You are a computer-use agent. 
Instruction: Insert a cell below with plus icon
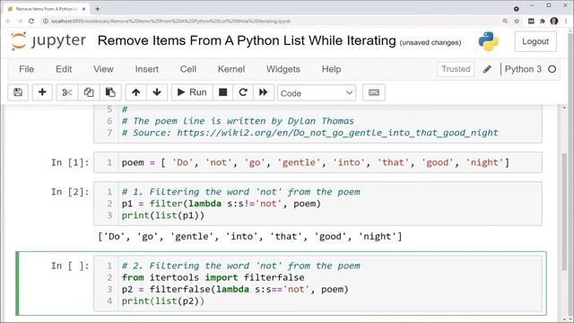(42, 92)
